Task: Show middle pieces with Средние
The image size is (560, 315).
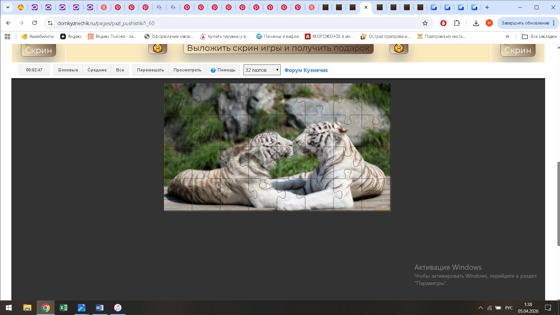Action: [x=97, y=70]
